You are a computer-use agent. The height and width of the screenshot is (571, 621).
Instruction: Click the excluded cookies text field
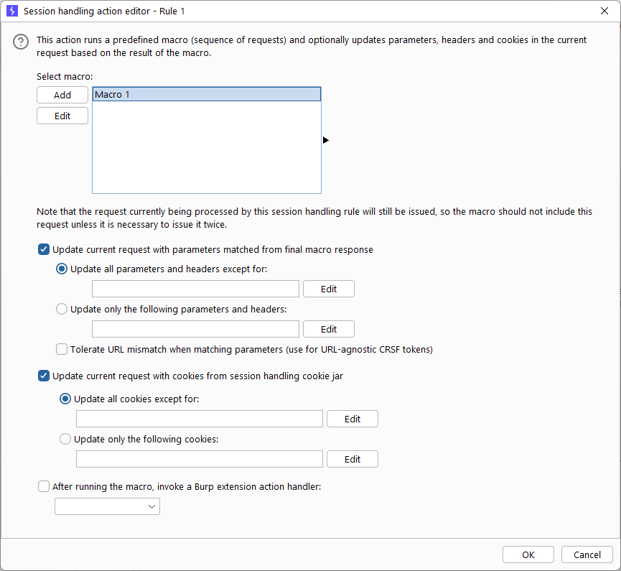[x=200, y=419]
